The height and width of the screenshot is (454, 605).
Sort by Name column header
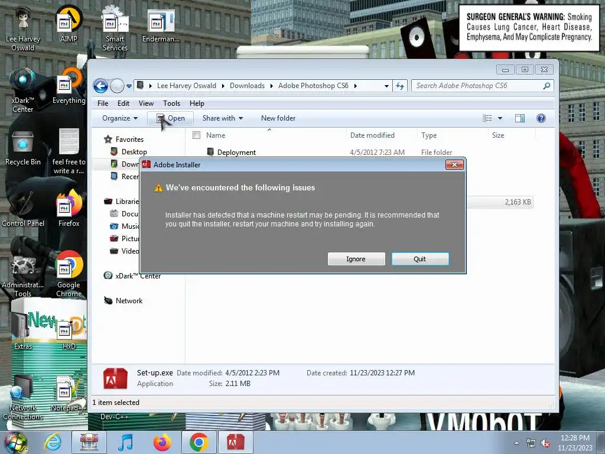coord(216,135)
